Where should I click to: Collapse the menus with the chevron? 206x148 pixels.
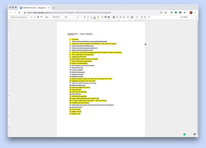[x=196, y=17]
